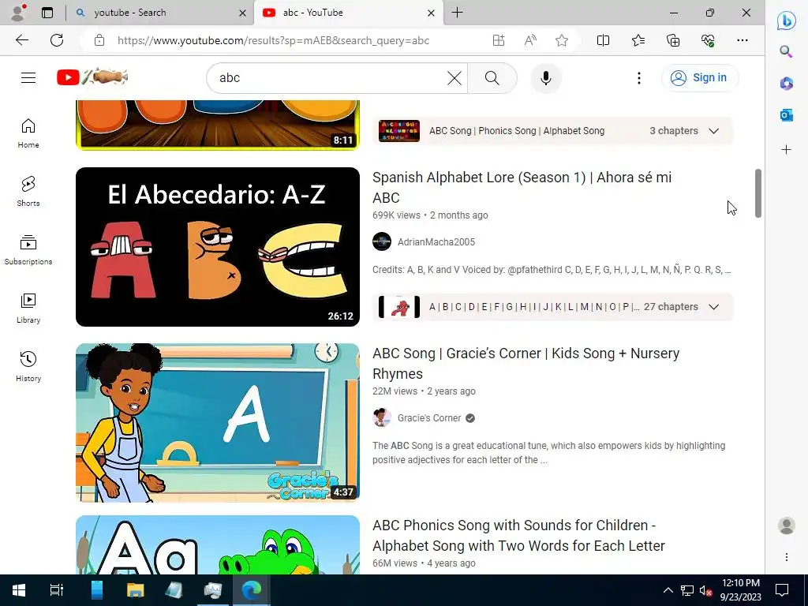The width and height of the screenshot is (808, 606).
Task: Visit AdrianMacha2005 channel name
Action: [x=436, y=241]
